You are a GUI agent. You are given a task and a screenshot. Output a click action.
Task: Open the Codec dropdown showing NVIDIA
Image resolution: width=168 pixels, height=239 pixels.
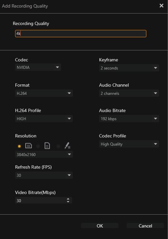pos(38,67)
